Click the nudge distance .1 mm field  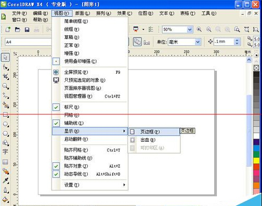(x=224, y=42)
